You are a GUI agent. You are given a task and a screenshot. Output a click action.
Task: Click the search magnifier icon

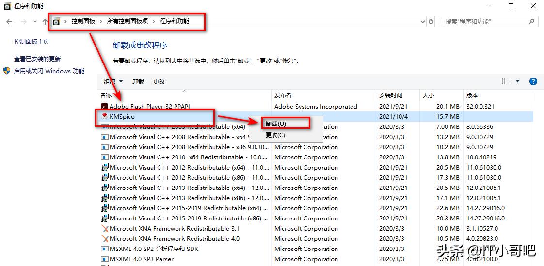coord(531,21)
